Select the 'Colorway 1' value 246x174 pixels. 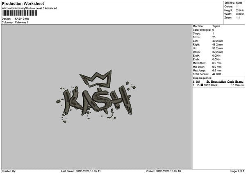(x=21, y=23)
